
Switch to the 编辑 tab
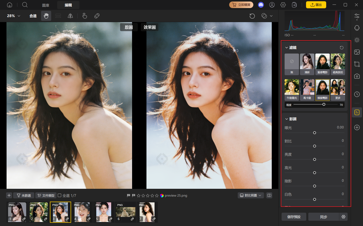[x=68, y=5]
